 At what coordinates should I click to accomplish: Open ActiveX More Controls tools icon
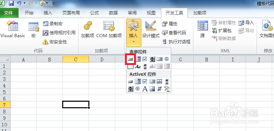pos(167,89)
